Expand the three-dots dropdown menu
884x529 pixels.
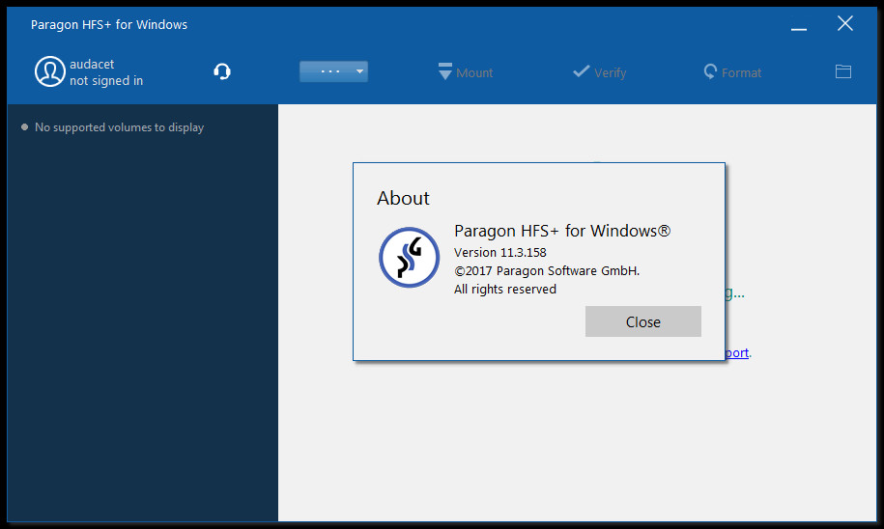(333, 71)
